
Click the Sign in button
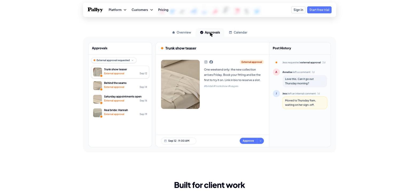(x=298, y=10)
